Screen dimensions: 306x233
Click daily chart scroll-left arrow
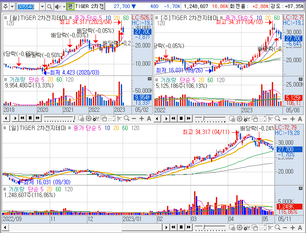(5, 227)
